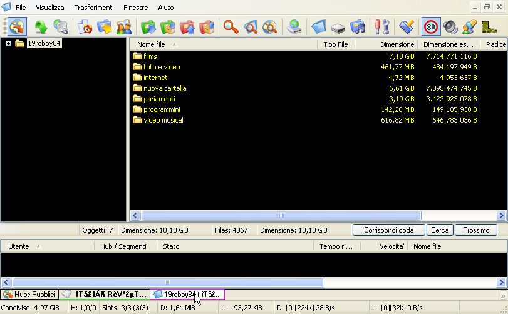
Task: Open the tab overflow chevron at bottom right
Action: tap(502, 295)
